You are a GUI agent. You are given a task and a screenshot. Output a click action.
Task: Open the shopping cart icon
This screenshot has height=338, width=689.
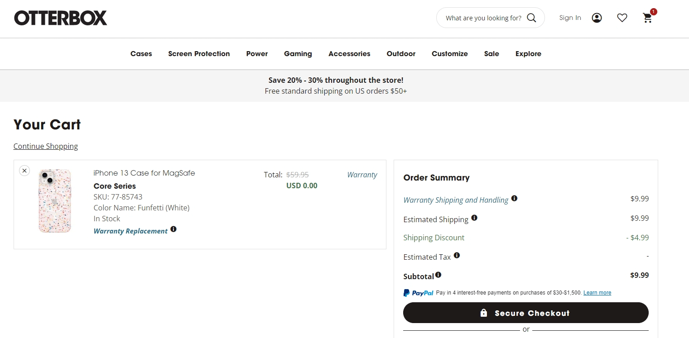pyautogui.click(x=648, y=18)
